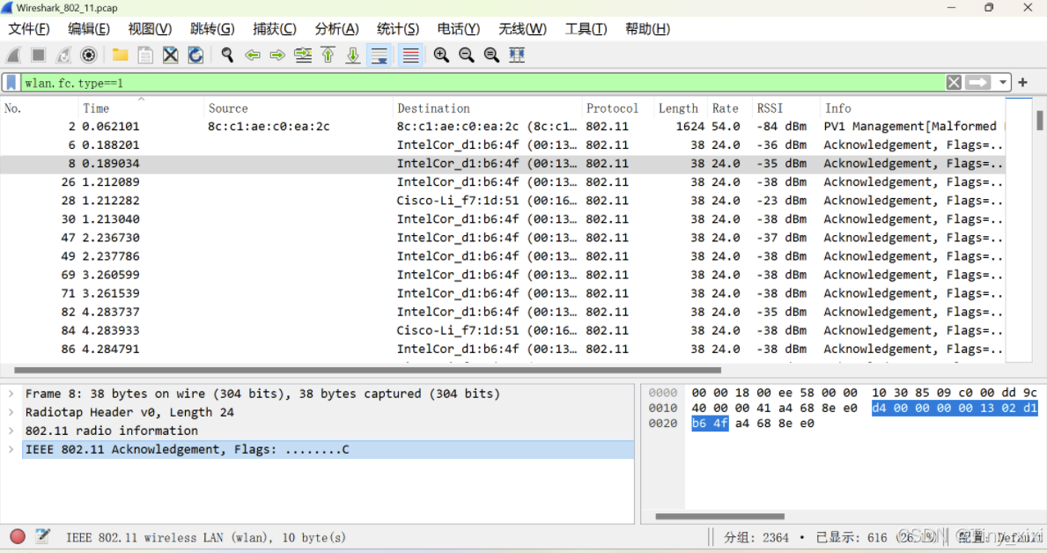Image resolution: width=1047 pixels, height=553 pixels.
Task: Open the 工具(T) menu
Action: (x=586, y=29)
